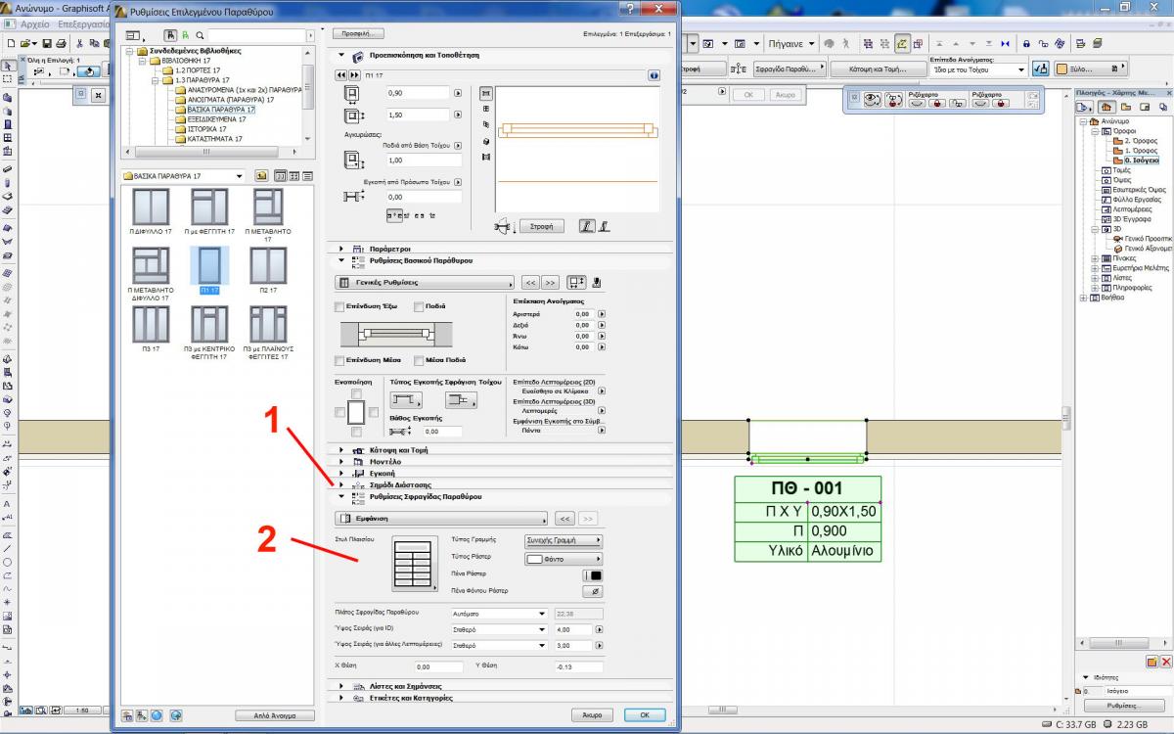This screenshot has height=734, width=1174.
Task: Expand the Παράμετροι panel
Action: click(x=342, y=249)
